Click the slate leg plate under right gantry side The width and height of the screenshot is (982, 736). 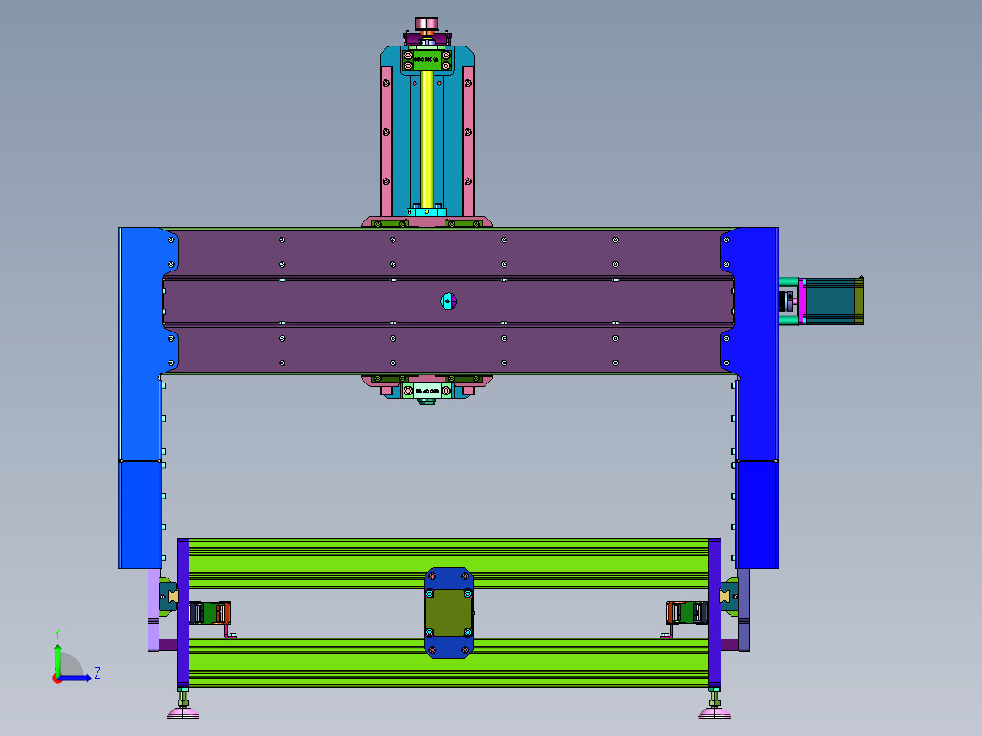(743, 610)
